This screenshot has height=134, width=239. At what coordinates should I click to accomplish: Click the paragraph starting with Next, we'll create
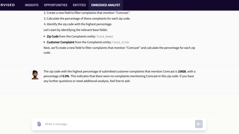pyautogui.click(x=119, y=50)
